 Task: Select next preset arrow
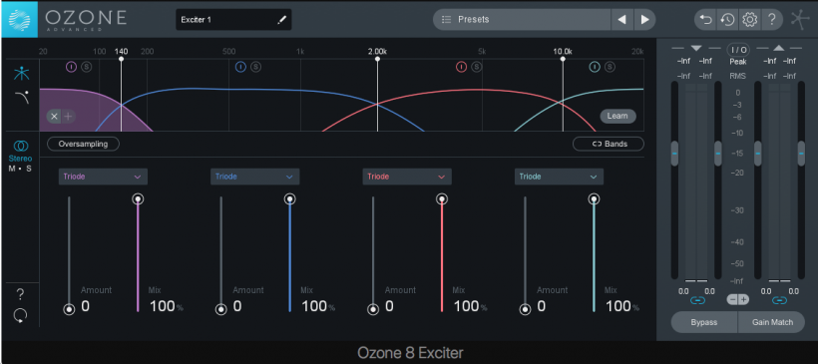644,20
